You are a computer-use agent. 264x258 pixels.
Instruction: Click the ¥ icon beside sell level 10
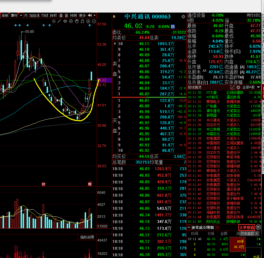click(115, 44)
